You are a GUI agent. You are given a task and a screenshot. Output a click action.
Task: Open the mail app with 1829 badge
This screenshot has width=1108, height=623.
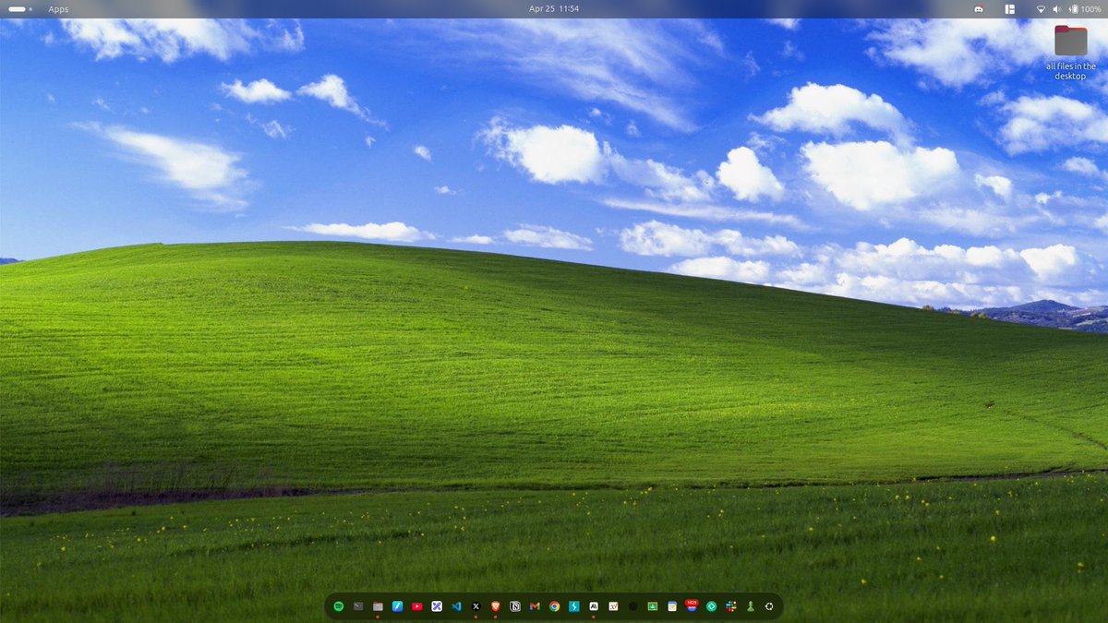coord(692,606)
